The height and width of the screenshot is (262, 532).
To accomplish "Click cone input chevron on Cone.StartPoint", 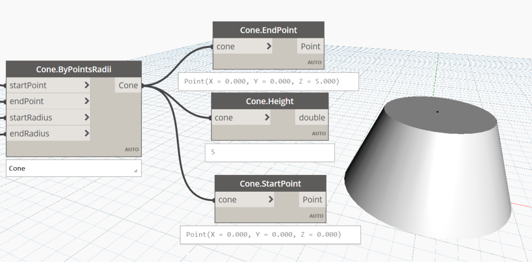I will coord(270,200).
